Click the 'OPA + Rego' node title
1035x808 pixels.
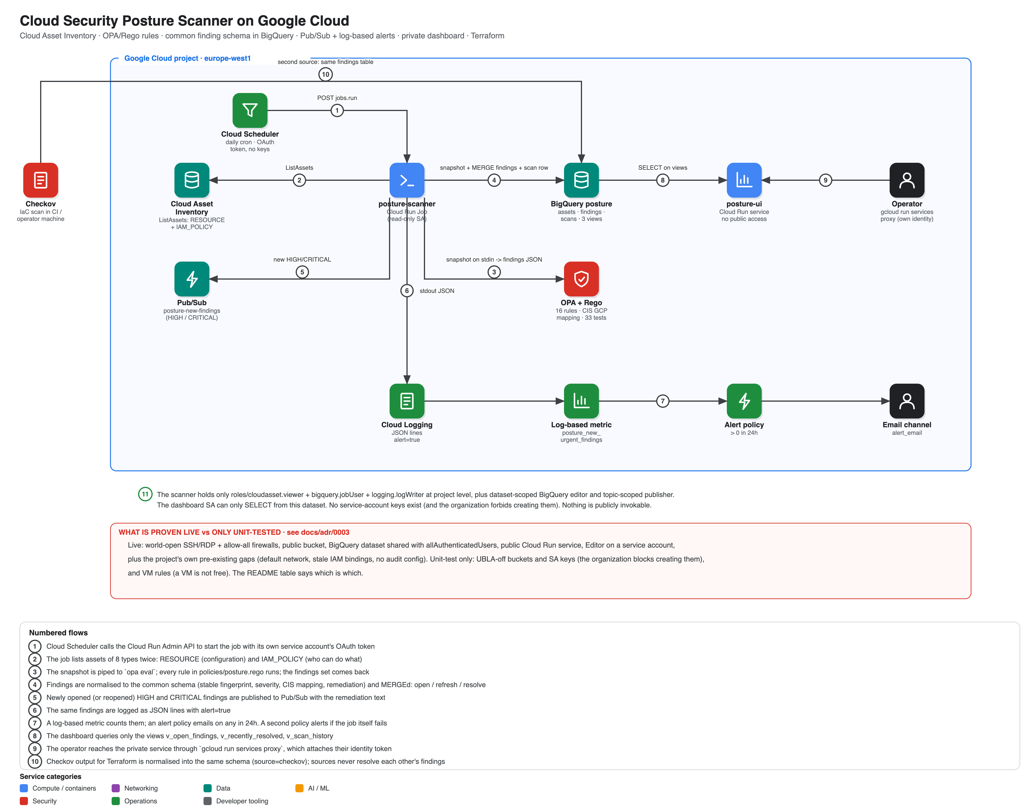pyautogui.click(x=581, y=303)
